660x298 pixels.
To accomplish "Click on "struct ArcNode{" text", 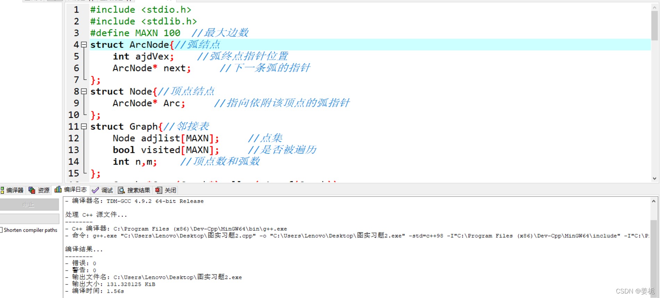I will pos(132,45).
